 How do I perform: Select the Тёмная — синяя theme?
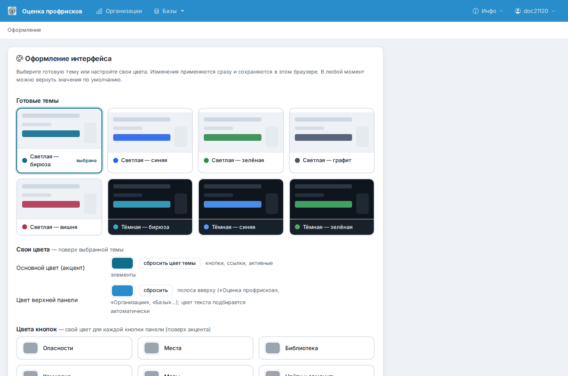point(241,207)
